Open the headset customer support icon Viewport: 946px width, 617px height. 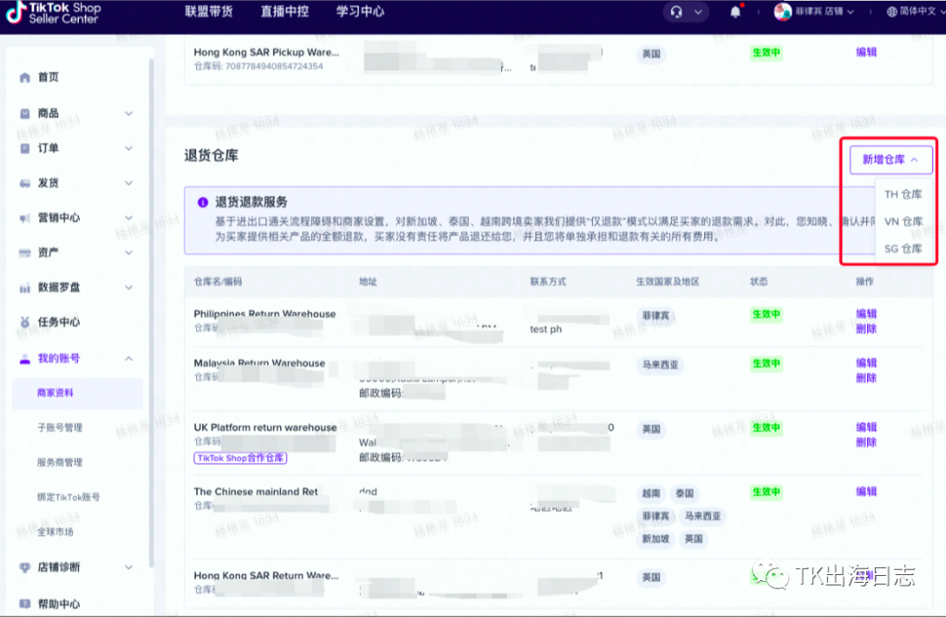pyautogui.click(x=676, y=12)
